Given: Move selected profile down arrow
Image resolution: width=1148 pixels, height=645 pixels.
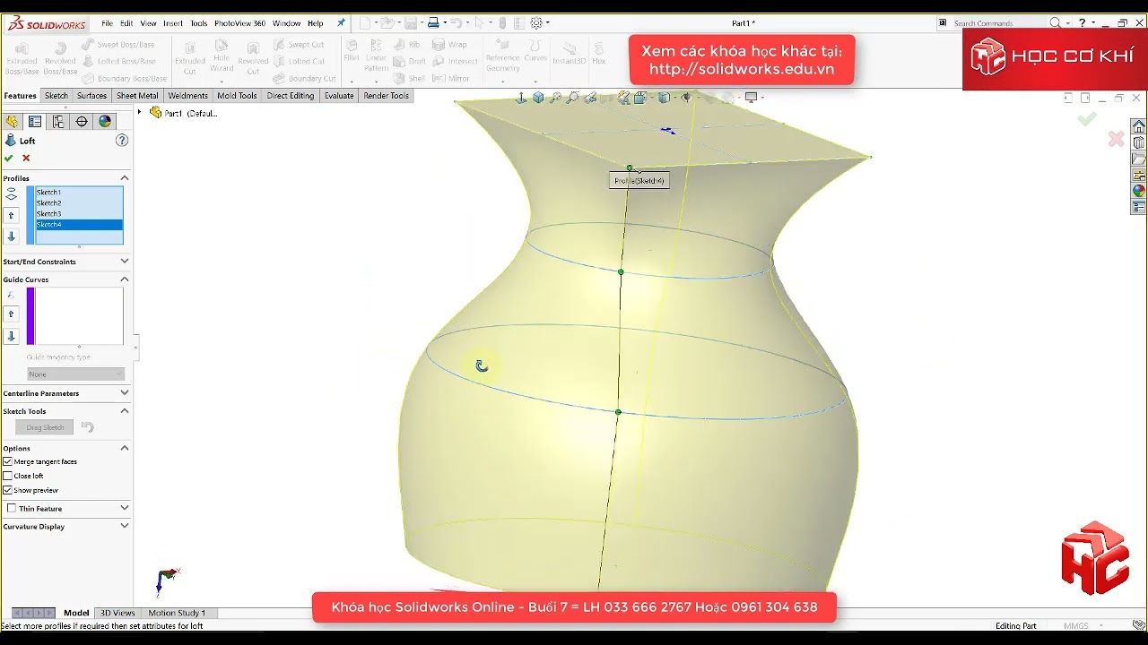Looking at the screenshot, I should 11,236.
